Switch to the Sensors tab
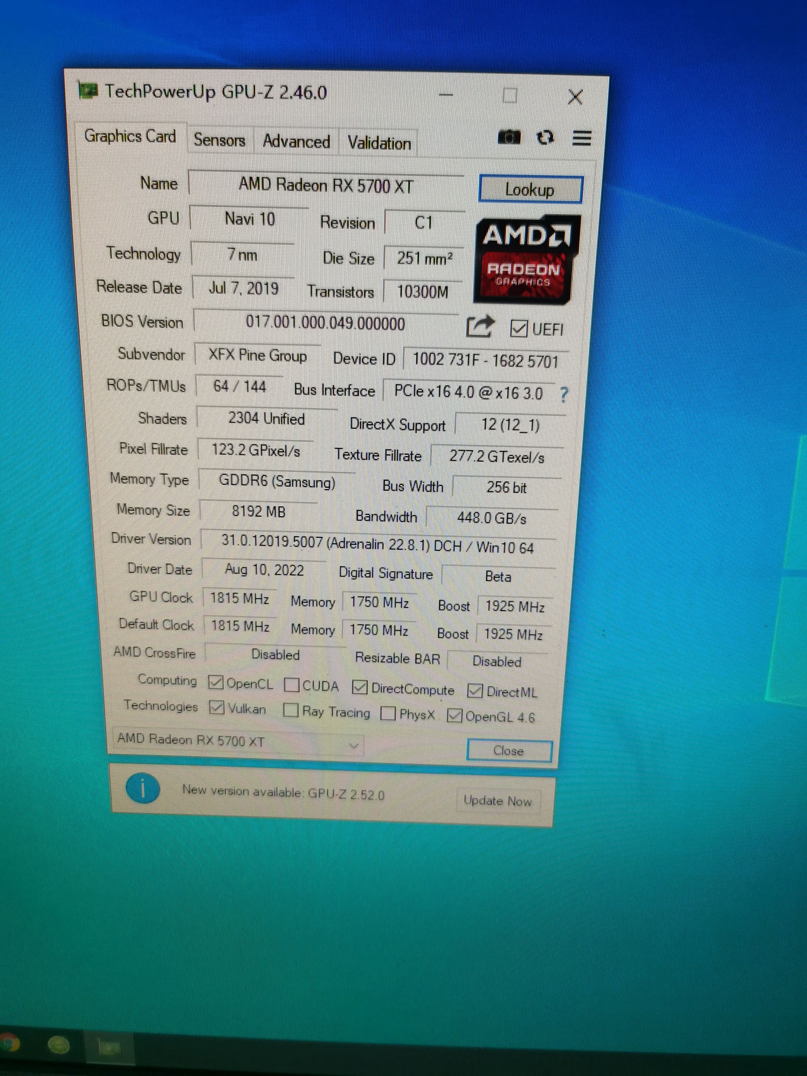The image size is (807, 1076). 219,140
